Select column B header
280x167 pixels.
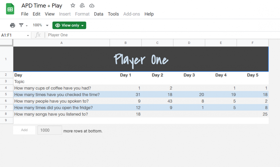pos(125,43)
